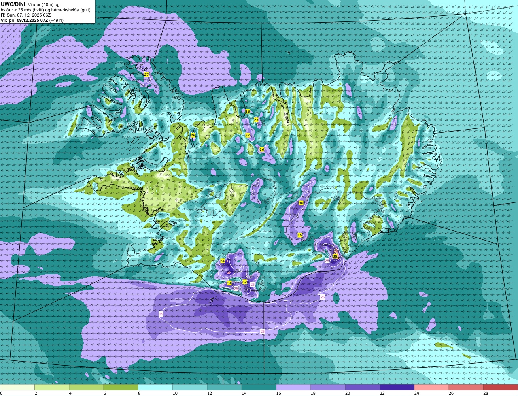Click the '8' tick label on the colour scale
518x396 pixels.
click(x=140, y=393)
